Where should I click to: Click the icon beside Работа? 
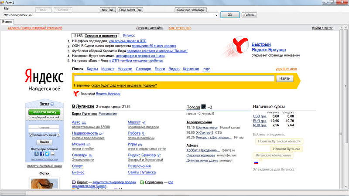(144, 134)
